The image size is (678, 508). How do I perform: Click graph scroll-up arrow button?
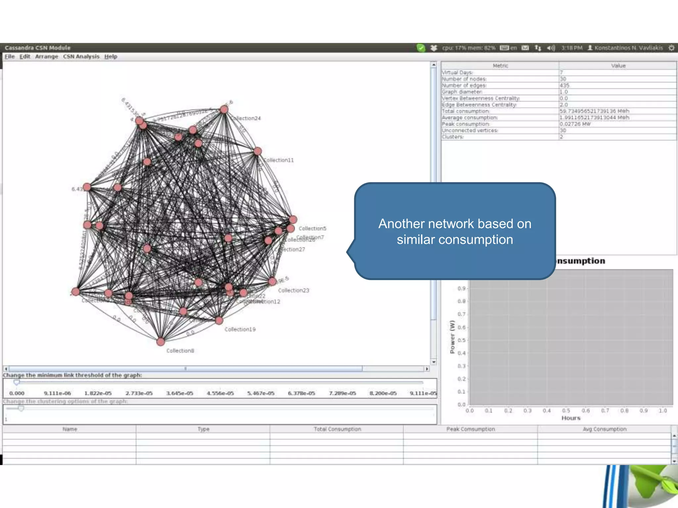(x=434, y=65)
